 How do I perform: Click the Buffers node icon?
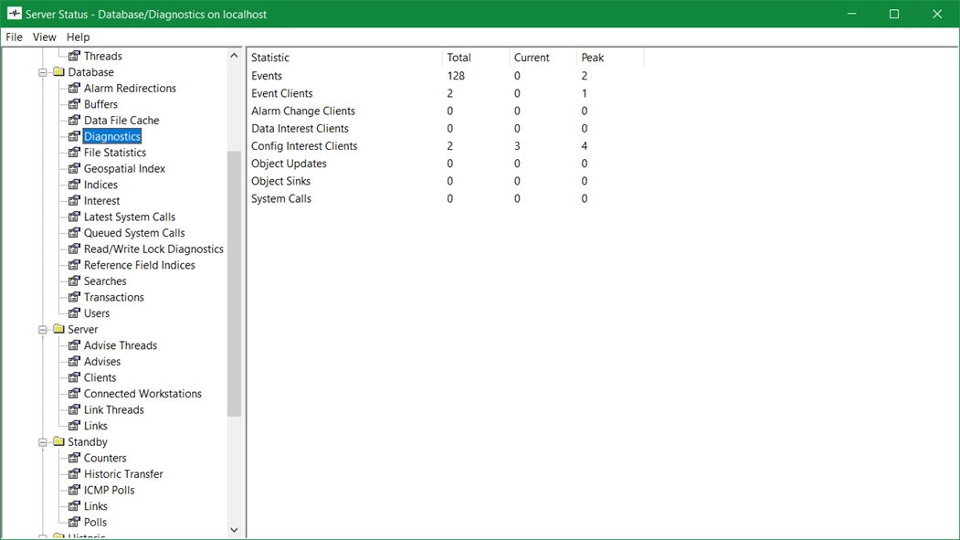point(75,104)
